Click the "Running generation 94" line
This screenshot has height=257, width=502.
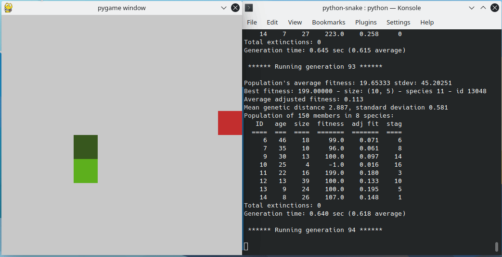pos(315,230)
